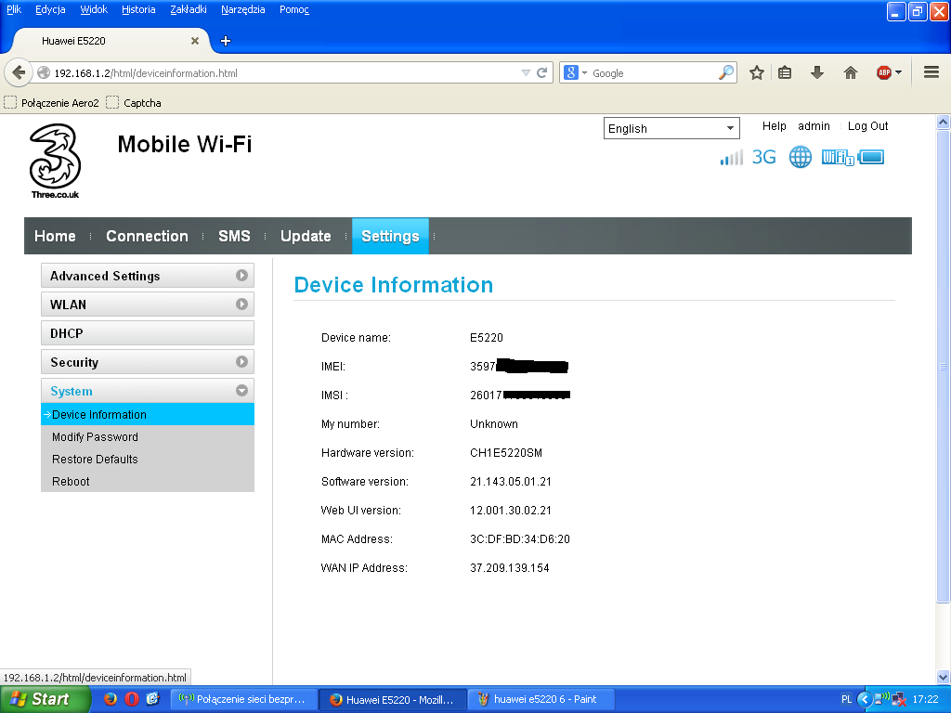Viewport: 951px width, 713px height.
Task: Expand the WLAN sidebar section
Action: pyautogui.click(x=148, y=305)
